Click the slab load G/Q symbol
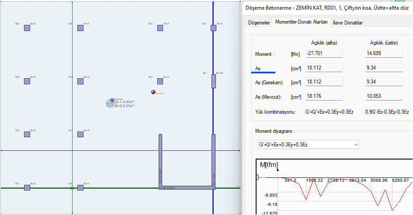The width and height of the screenshot is (413, 215). (x=110, y=104)
